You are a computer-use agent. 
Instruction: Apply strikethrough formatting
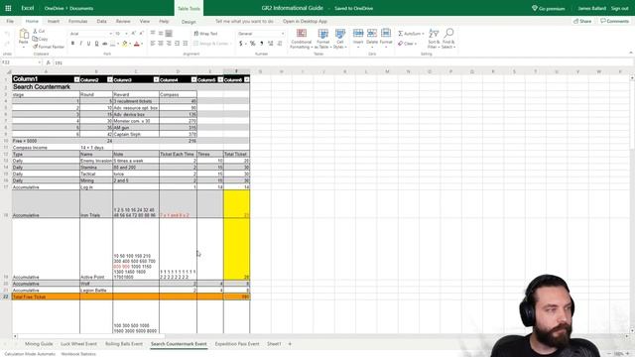click(x=105, y=44)
